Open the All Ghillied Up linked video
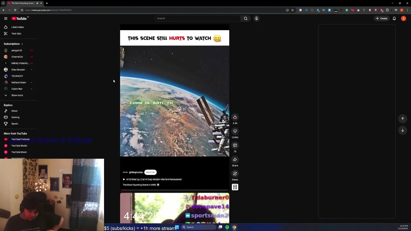 click(152, 179)
